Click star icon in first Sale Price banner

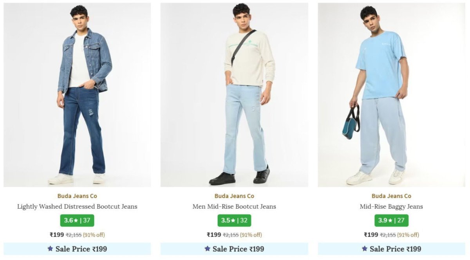pos(50,249)
